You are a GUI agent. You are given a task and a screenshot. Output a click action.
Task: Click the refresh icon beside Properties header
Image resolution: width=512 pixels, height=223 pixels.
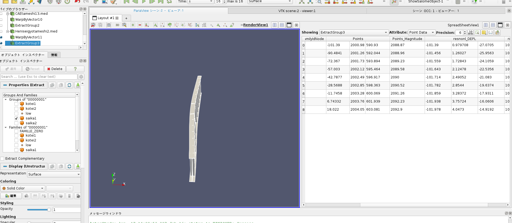[69, 85]
